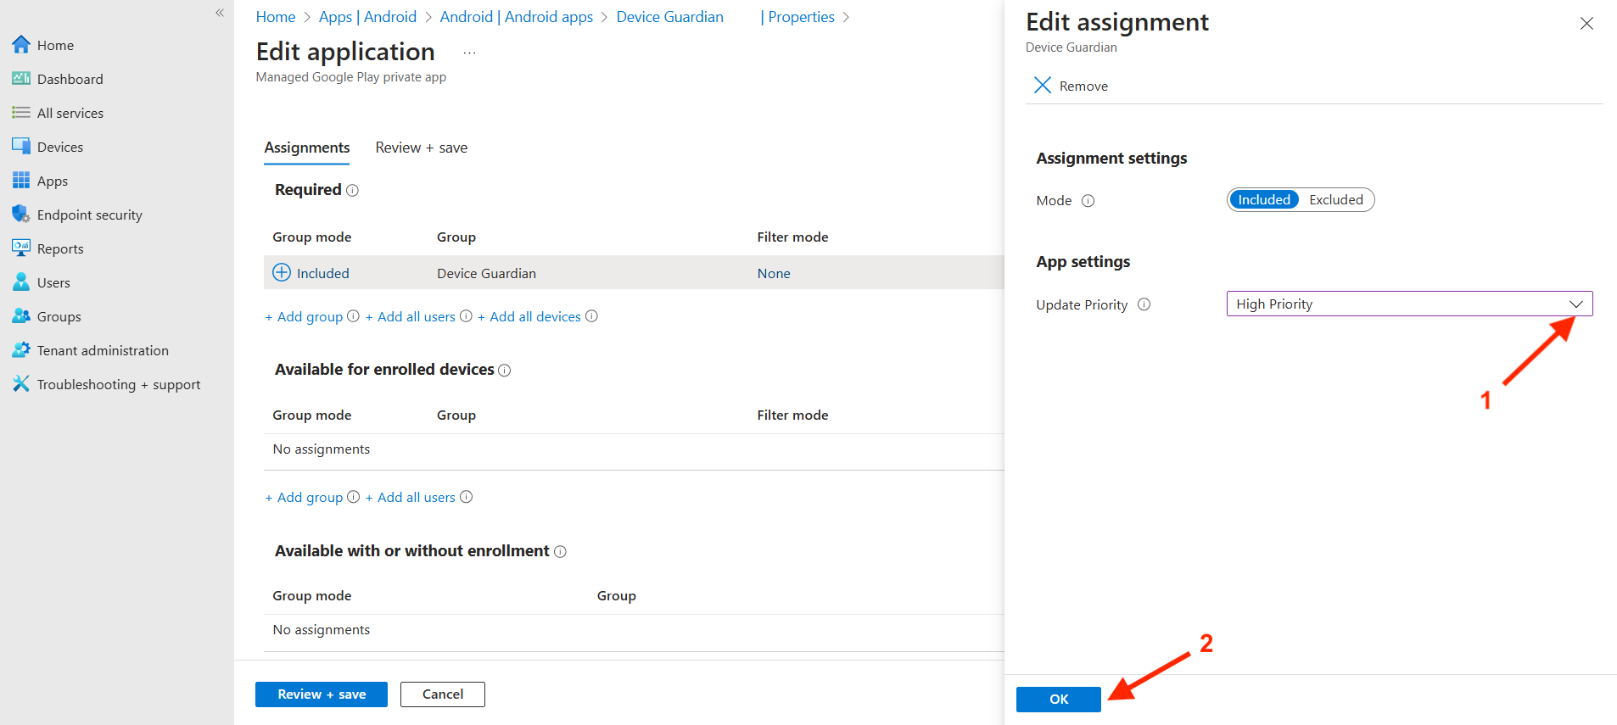Viewport: 1617px width, 725px height.
Task: Click the blue Review + save button
Action: 321,694
